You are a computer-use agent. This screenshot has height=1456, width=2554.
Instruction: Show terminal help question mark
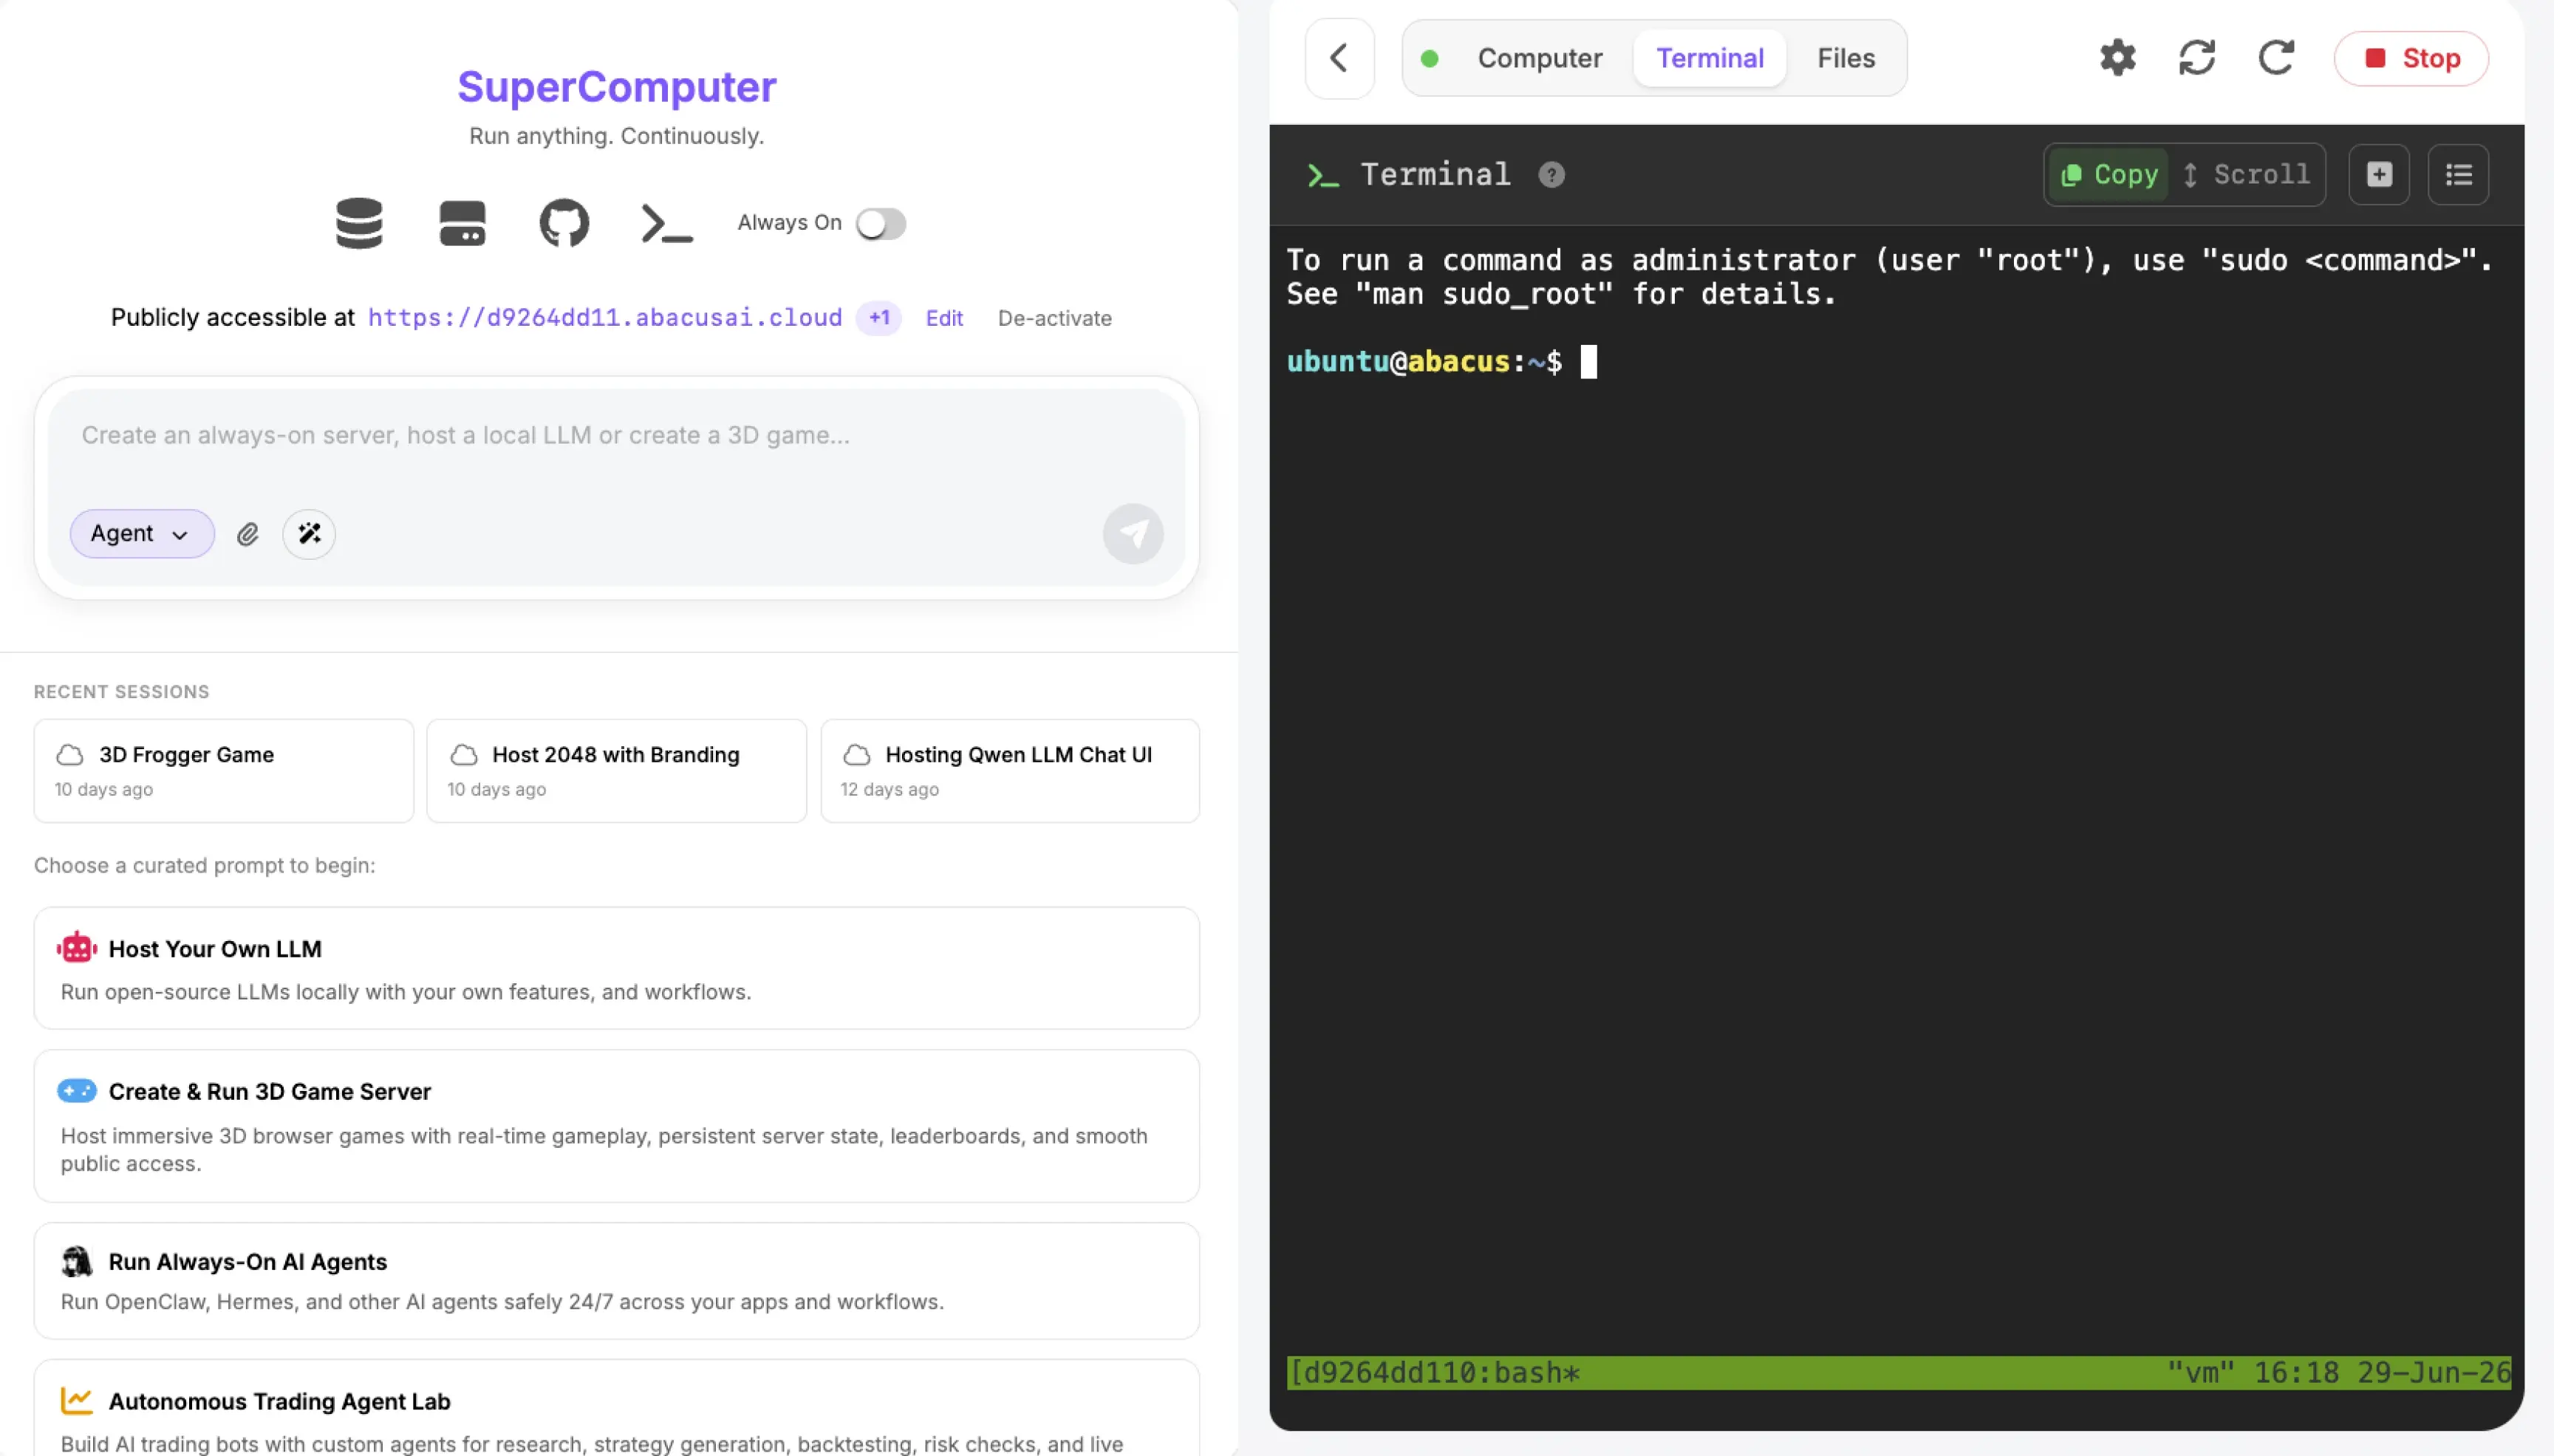(x=1551, y=175)
